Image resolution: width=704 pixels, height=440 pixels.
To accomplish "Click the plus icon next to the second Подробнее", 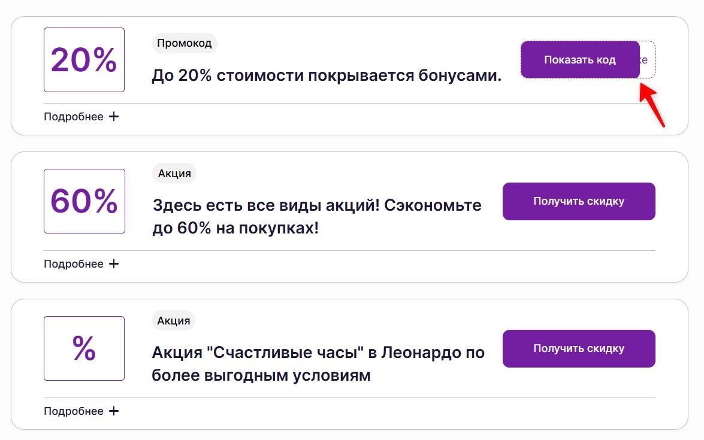I will pos(114,263).
